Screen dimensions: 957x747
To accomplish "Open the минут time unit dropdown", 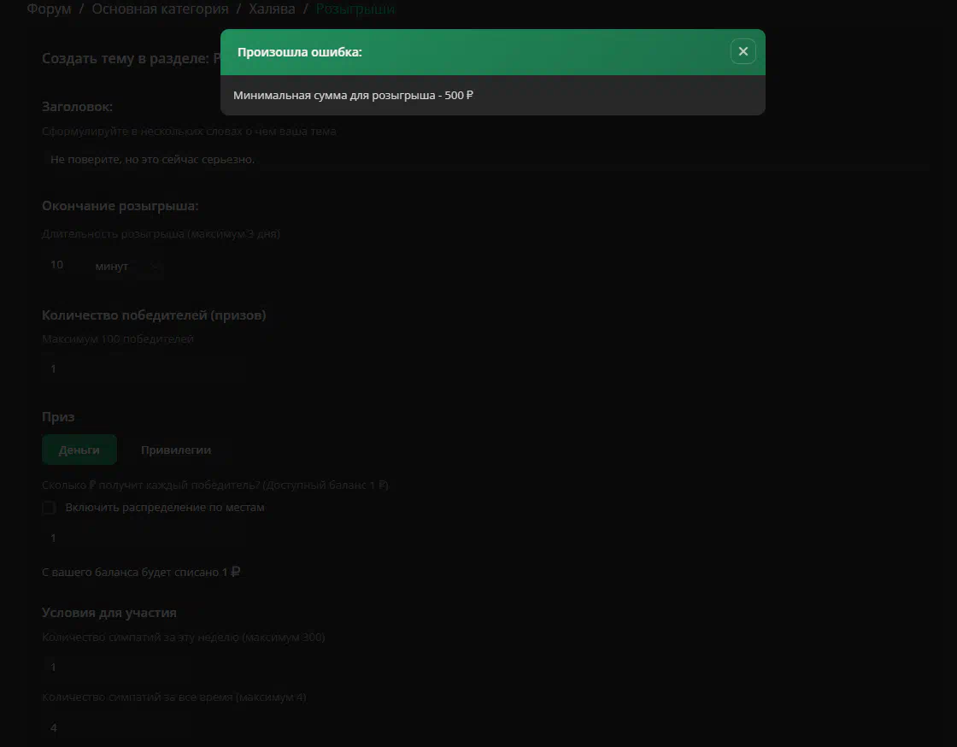I will (127, 266).
